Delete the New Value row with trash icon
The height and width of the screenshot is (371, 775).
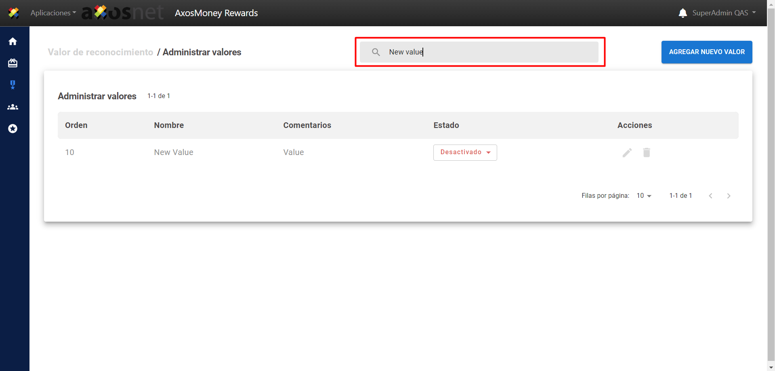pos(647,153)
